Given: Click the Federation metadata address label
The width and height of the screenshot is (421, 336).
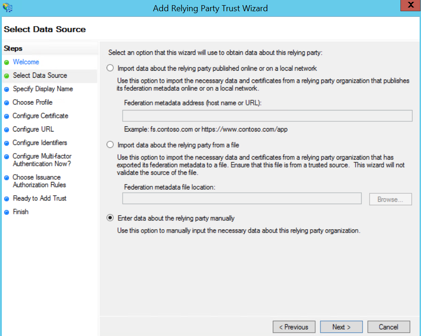Looking at the screenshot, I should tap(193, 103).
